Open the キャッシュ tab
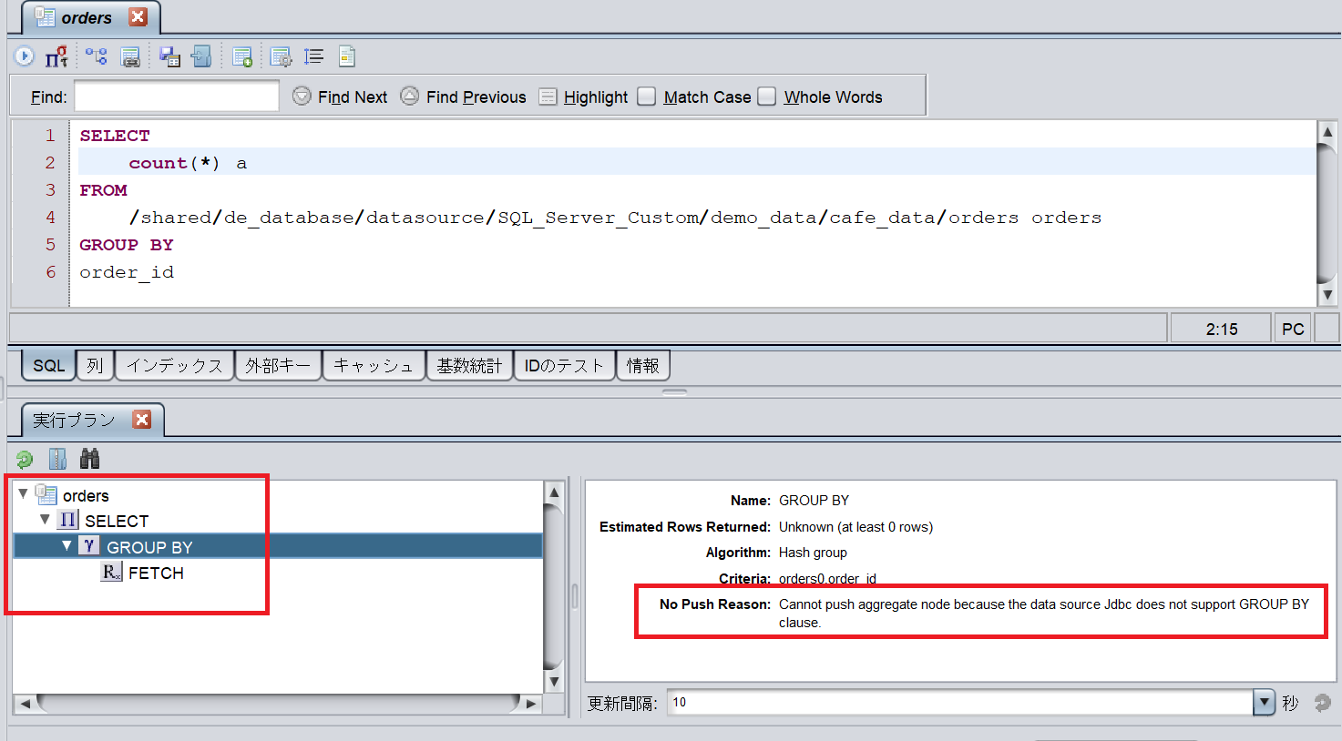The width and height of the screenshot is (1342, 741). [374, 365]
